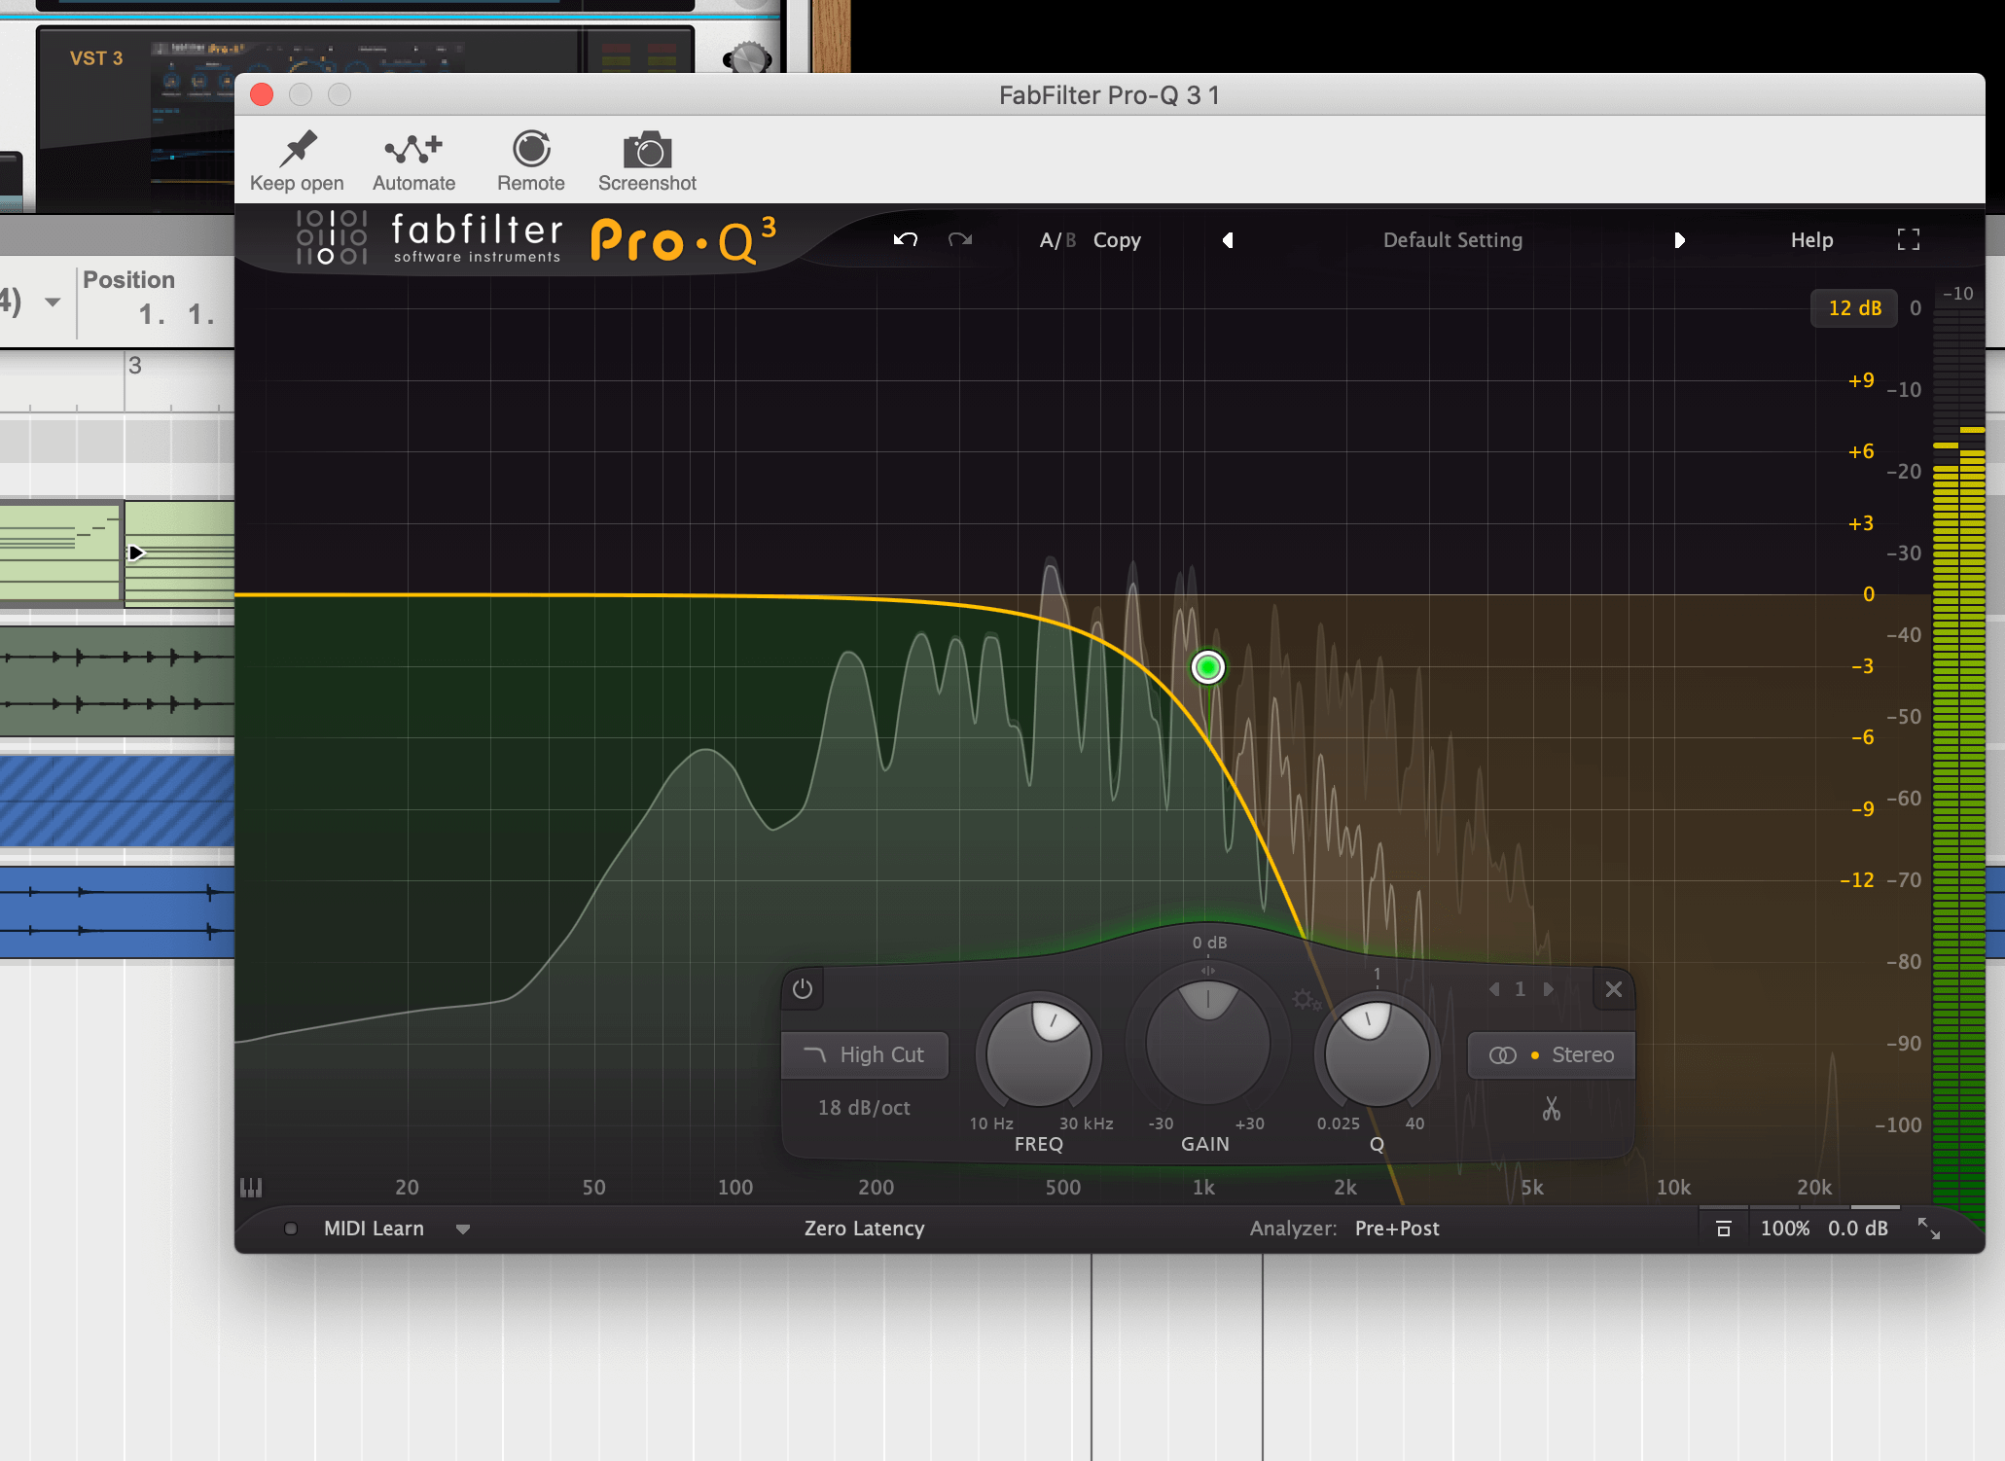Click the Remote control icon
This screenshot has height=1461, width=2005.
[531, 149]
